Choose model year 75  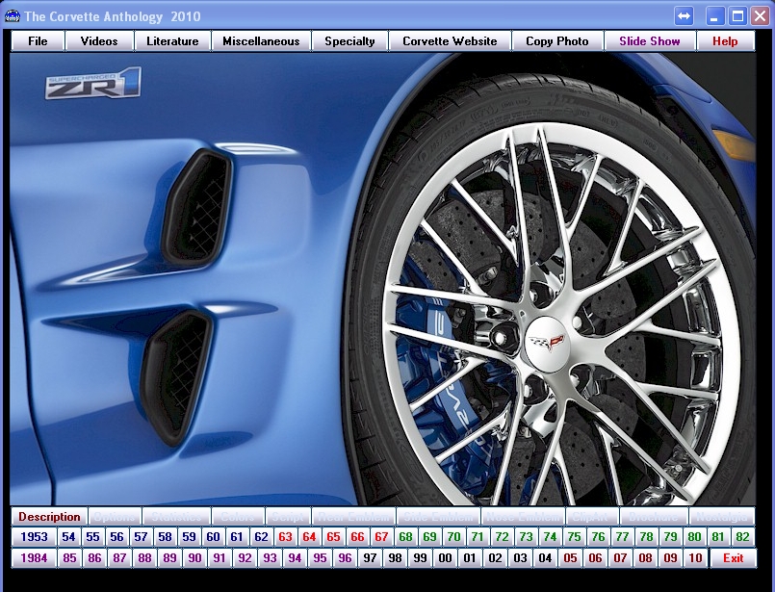(575, 537)
